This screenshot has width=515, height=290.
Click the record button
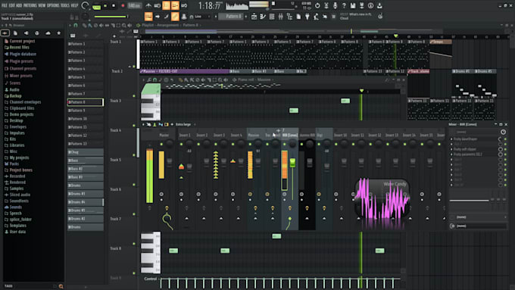123,6
